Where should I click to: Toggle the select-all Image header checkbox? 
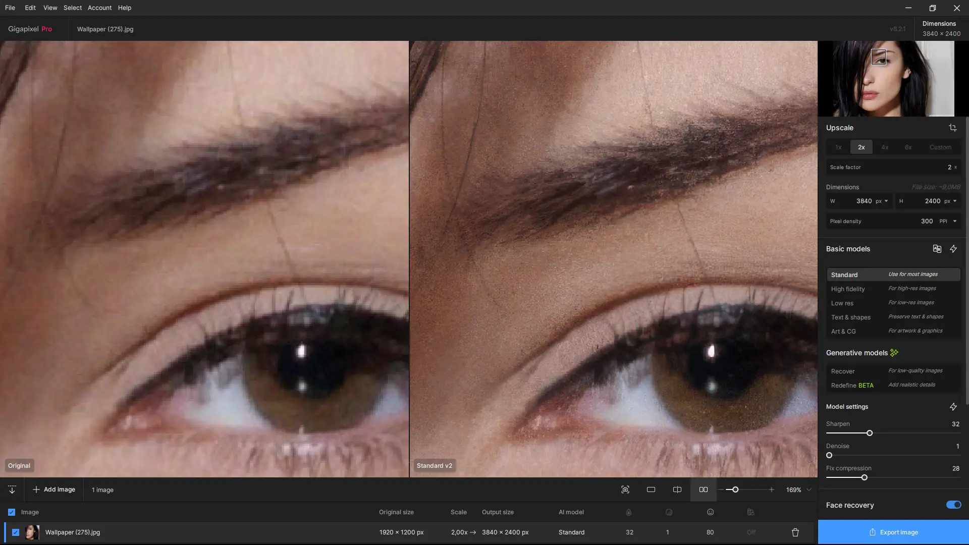tap(12, 512)
